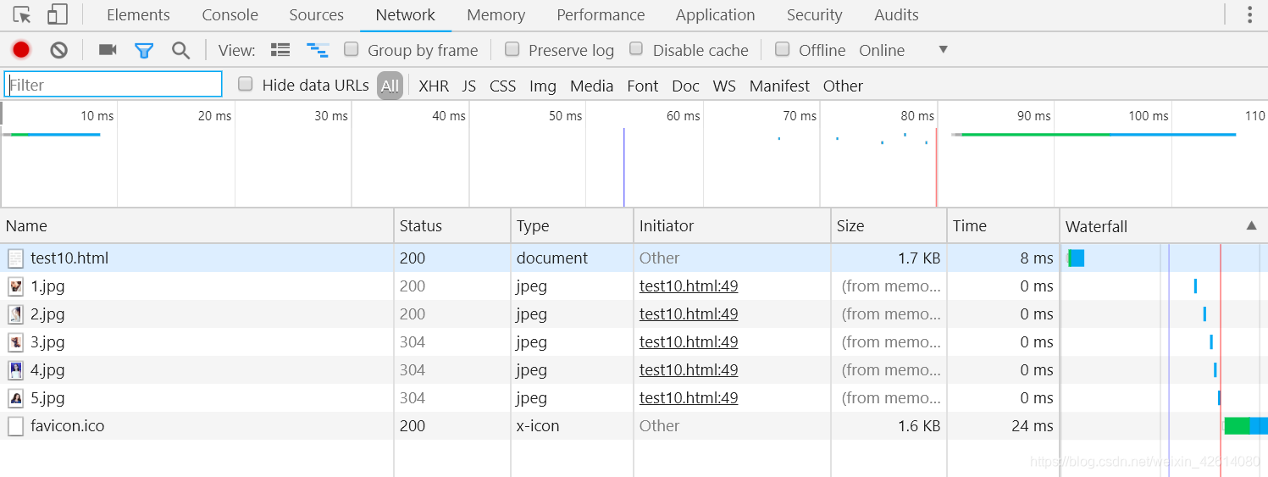Open the DevTools three-dot menu
This screenshot has height=477, width=1268.
pyautogui.click(x=1249, y=14)
